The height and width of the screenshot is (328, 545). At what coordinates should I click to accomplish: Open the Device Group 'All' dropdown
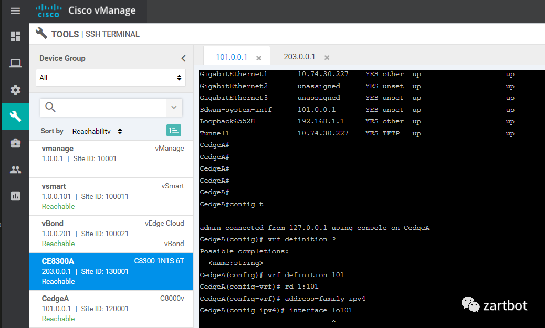(111, 78)
